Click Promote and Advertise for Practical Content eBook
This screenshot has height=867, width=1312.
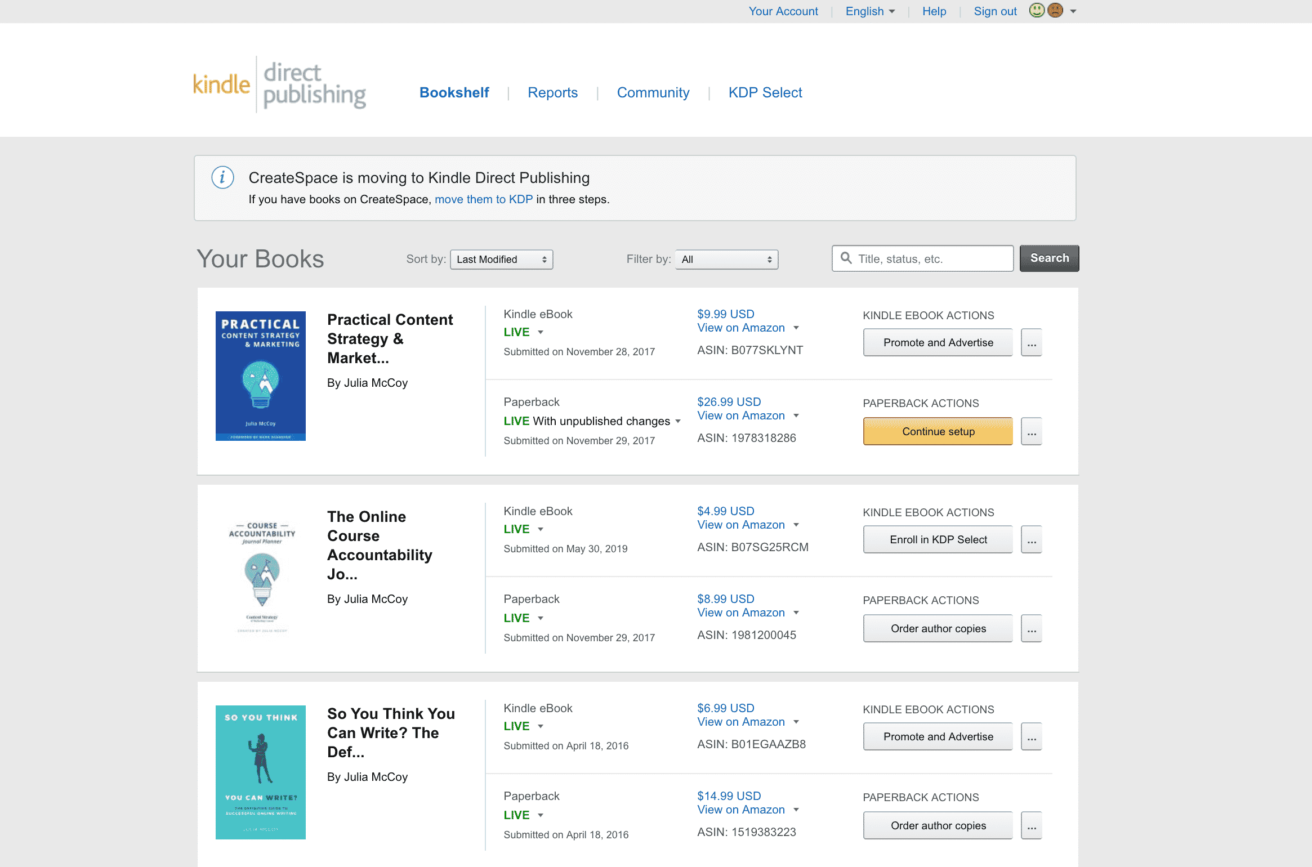pos(938,343)
